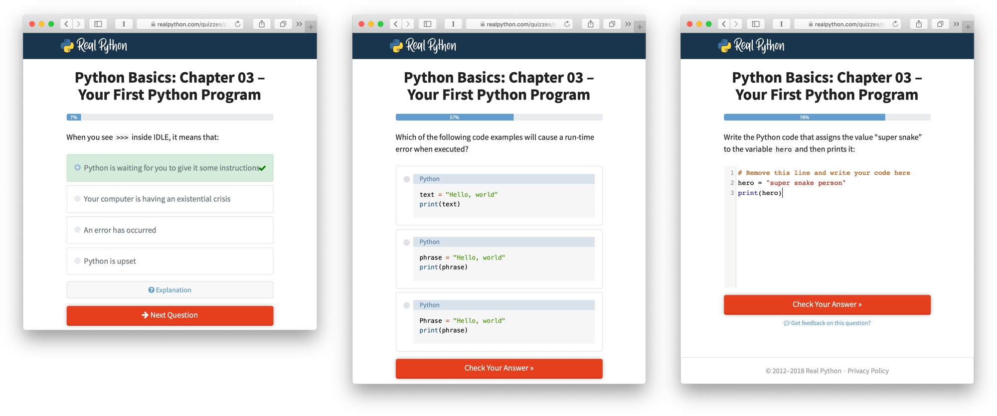Click code line 'hero = "super snake person"'
This screenshot has height=416, width=997.
[792, 183]
